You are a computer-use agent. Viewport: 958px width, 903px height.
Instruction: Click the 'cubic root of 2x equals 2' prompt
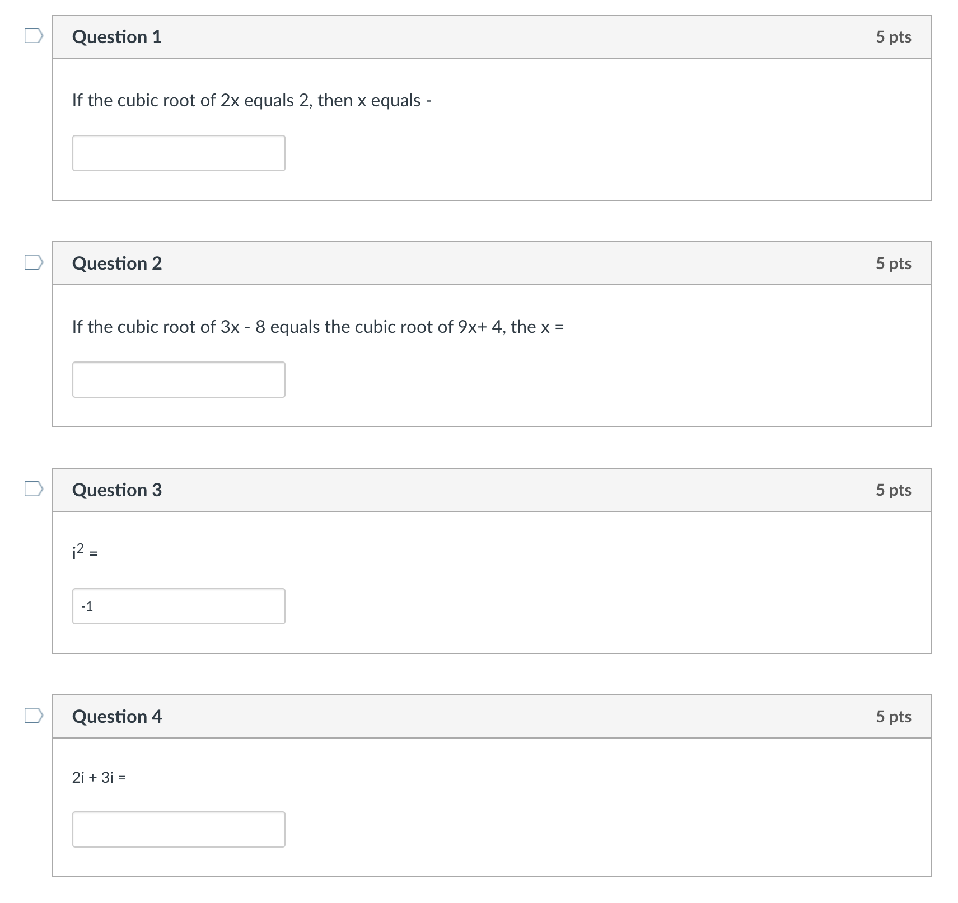251,101
